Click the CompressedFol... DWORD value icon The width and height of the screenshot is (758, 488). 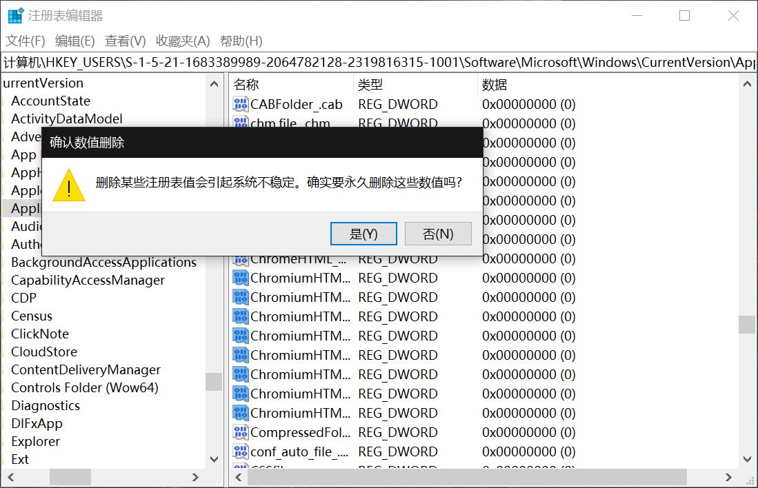tap(241, 433)
